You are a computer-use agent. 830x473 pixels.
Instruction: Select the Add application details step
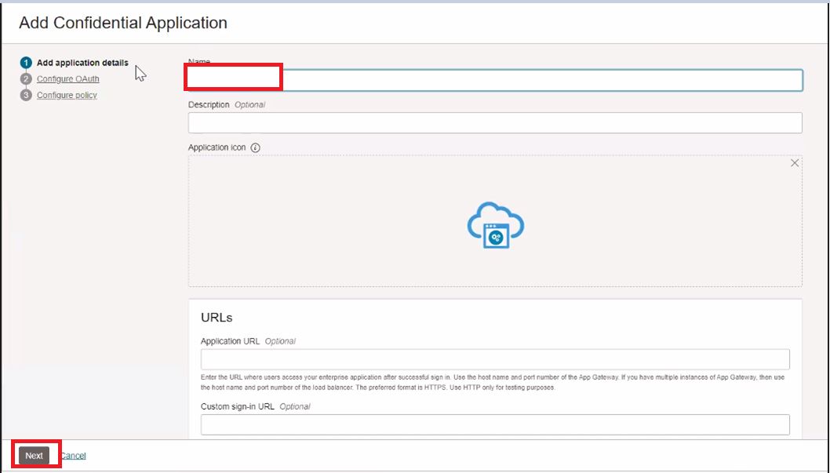pyautogui.click(x=82, y=63)
